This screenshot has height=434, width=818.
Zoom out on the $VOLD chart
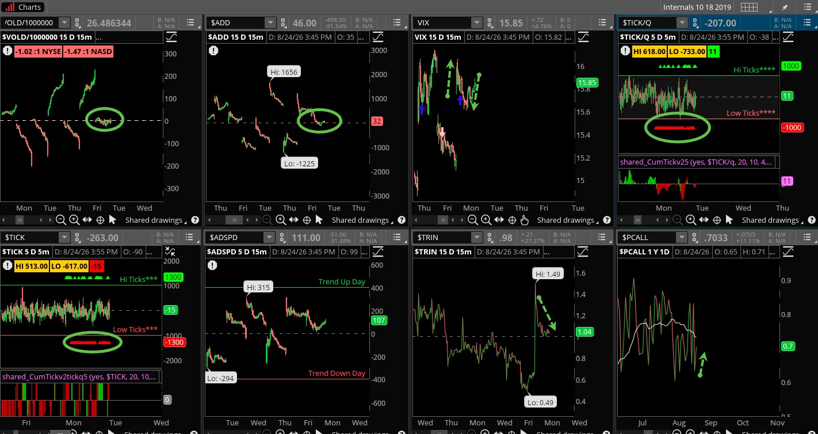coord(61,220)
